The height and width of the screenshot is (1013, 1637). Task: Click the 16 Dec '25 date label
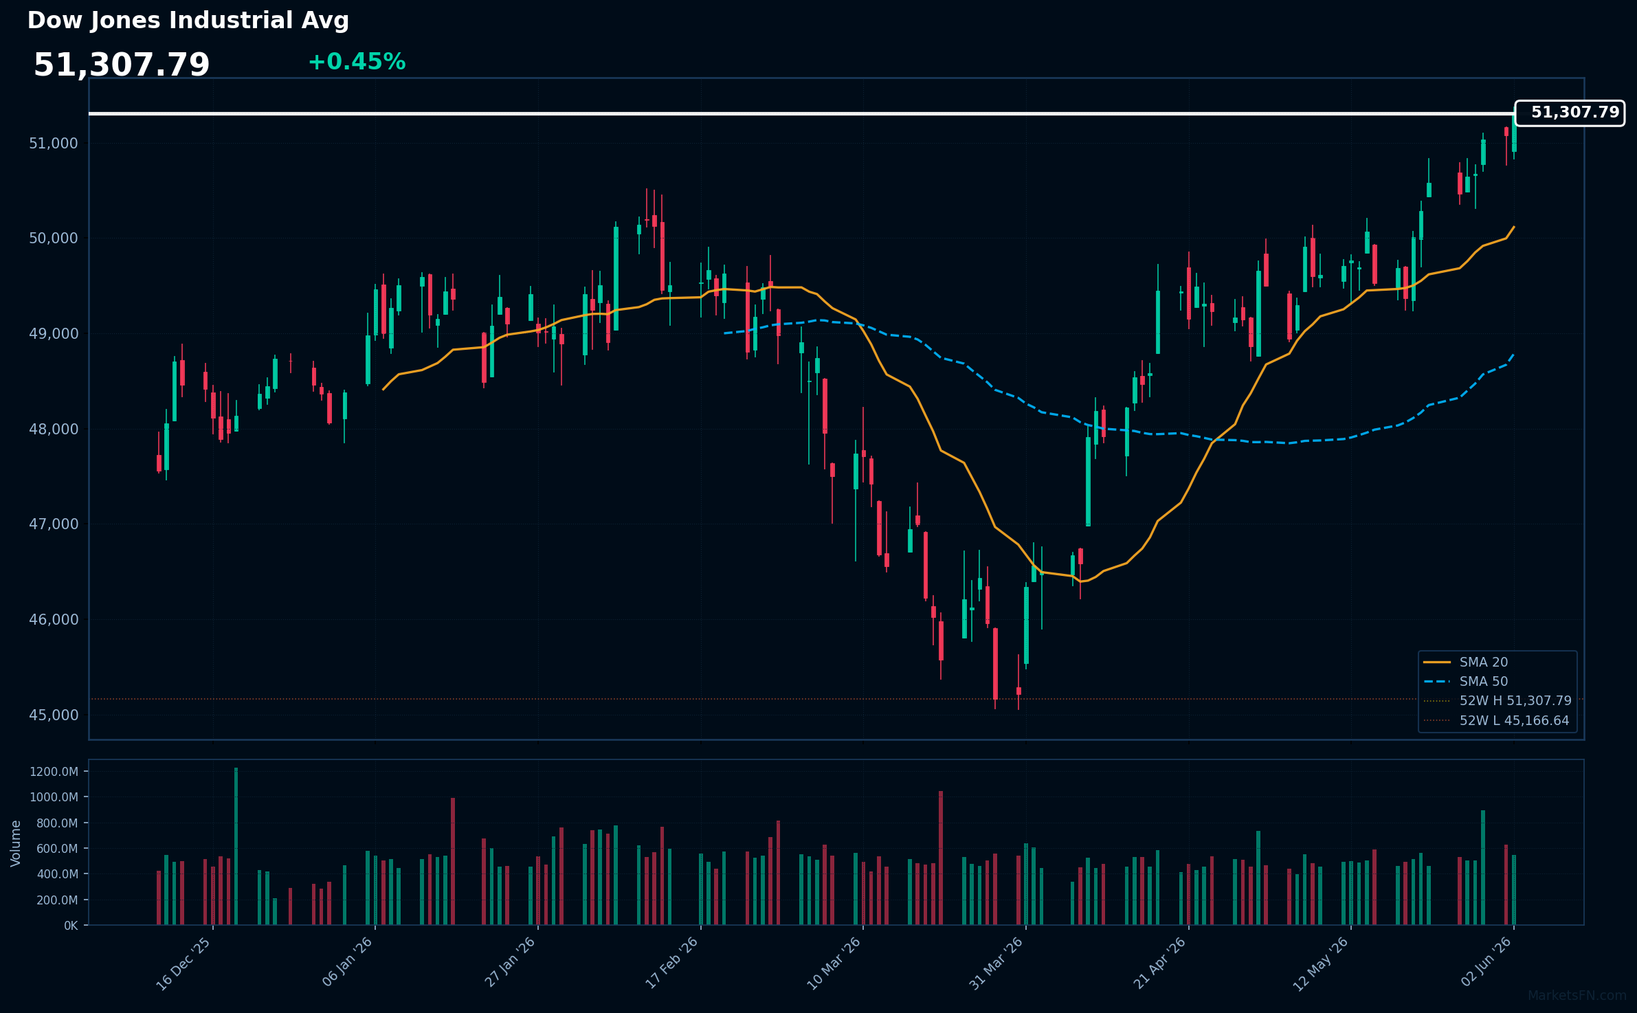tap(183, 964)
